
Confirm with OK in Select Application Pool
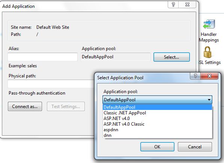(157, 147)
